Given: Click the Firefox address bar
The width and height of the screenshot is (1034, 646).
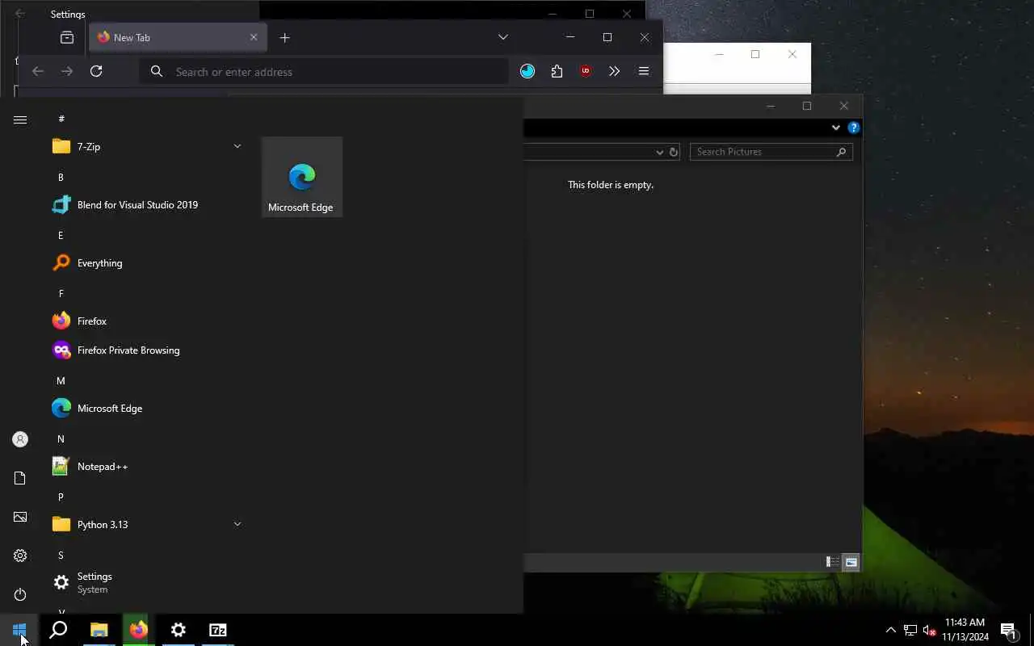Looking at the screenshot, I should 325,72.
